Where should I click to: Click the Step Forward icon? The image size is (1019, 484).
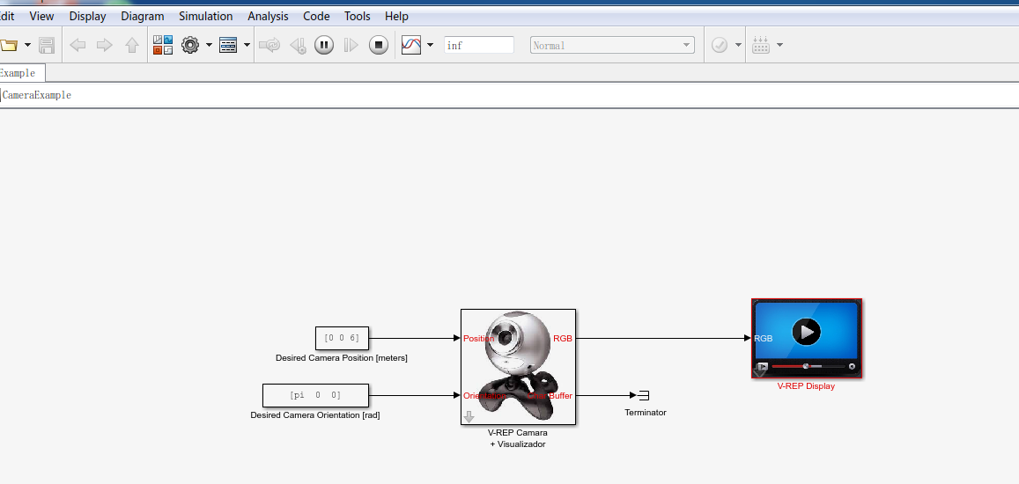[351, 45]
